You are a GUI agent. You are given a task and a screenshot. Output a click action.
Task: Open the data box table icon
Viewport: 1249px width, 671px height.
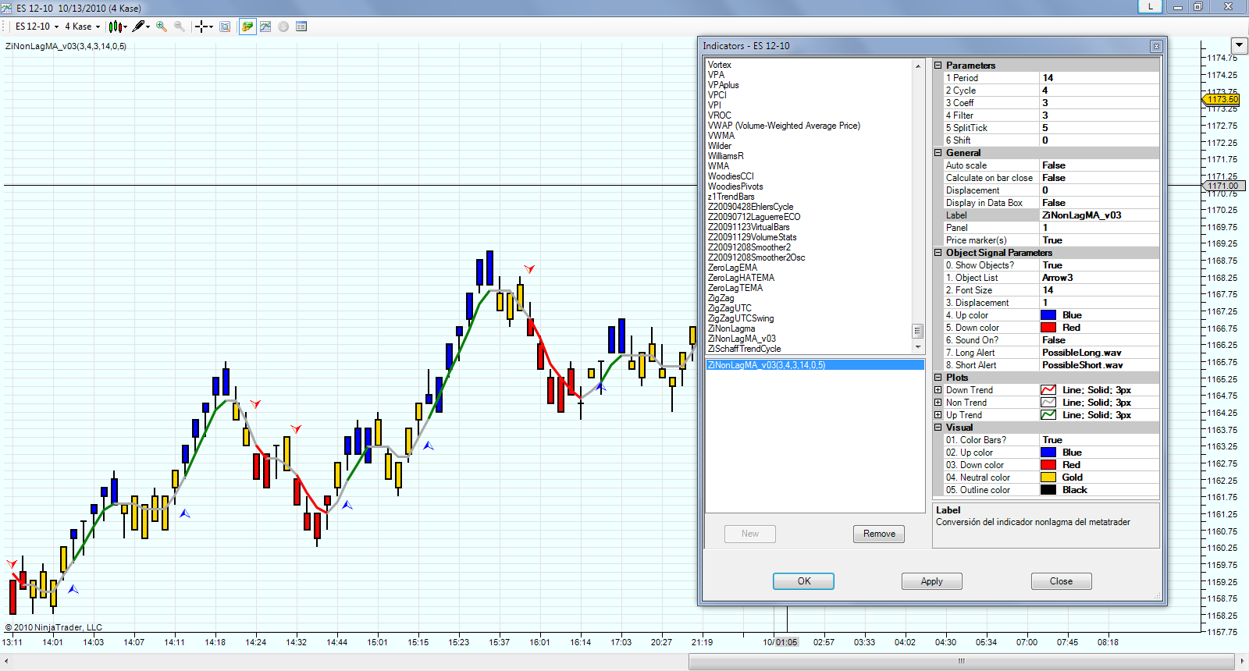[x=301, y=27]
